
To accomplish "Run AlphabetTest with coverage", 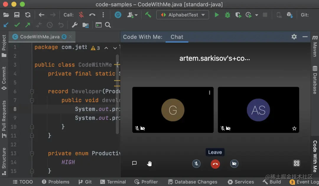I will pos(238,14).
